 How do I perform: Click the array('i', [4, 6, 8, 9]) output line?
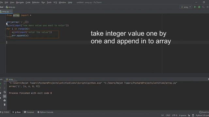[x=24, y=86]
